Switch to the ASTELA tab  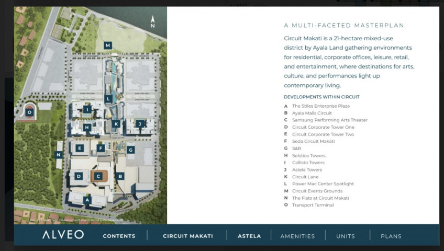pyautogui.click(x=249, y=236)
